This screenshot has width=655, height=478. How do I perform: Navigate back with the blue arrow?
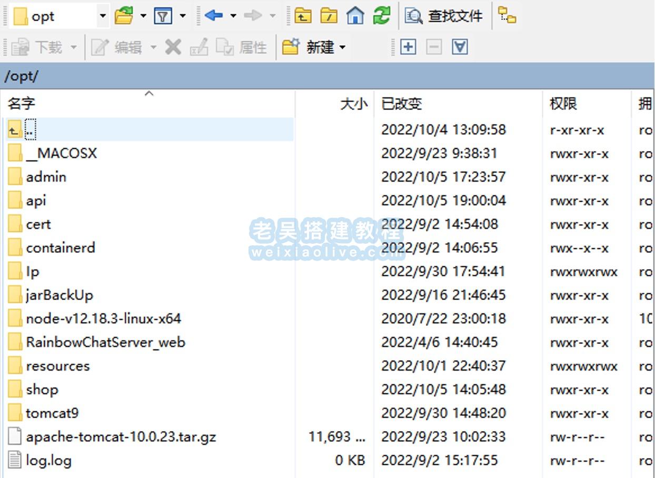[214, 16]
